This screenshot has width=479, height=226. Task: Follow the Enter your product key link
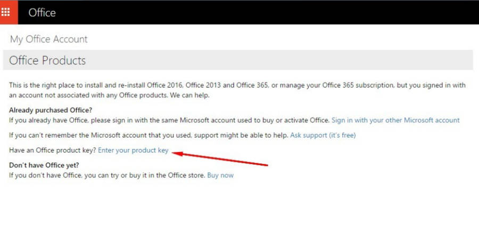point(133,150)
